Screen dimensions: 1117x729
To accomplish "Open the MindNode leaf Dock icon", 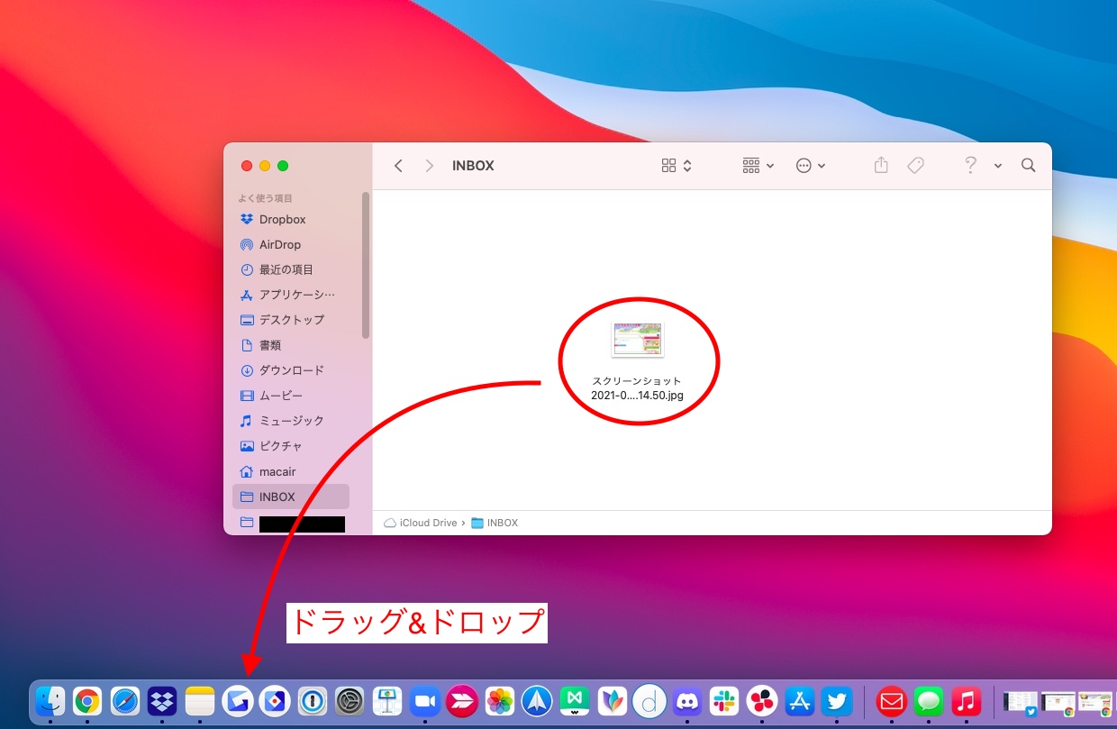I will coord(613,700).
